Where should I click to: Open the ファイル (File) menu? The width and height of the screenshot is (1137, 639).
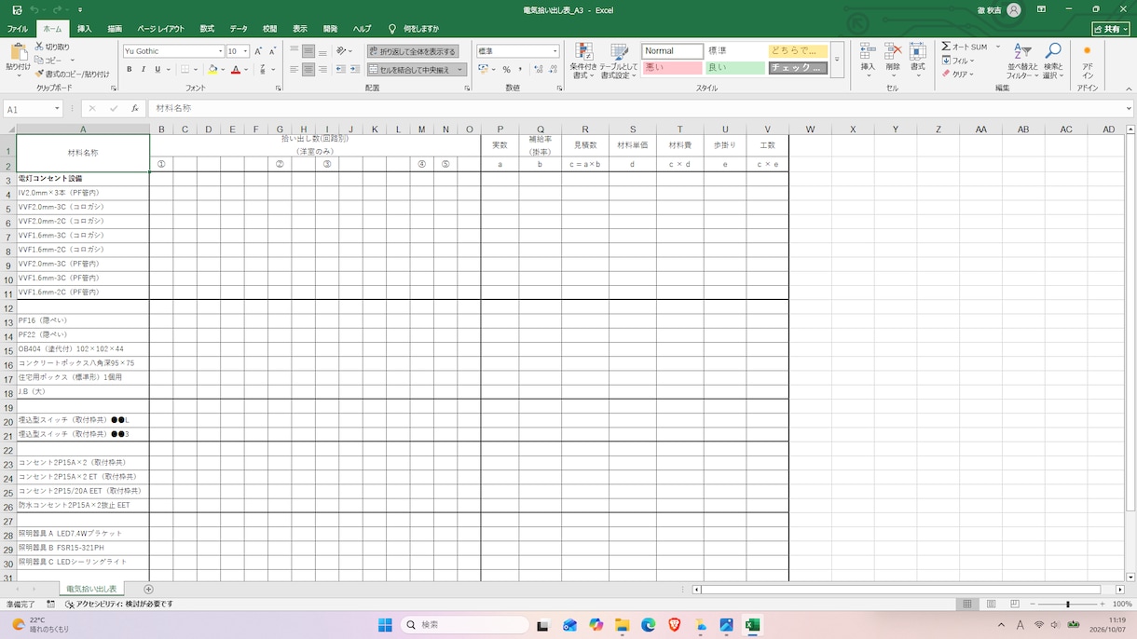pyautogui.click(x=18, y=29)
